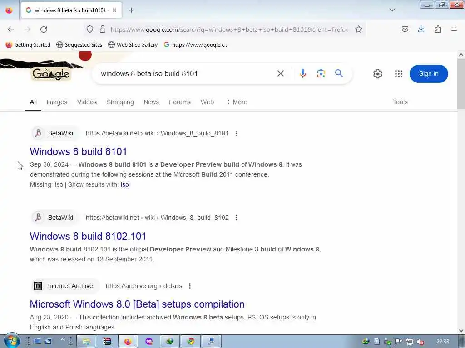This screenshot has width=465, height=348.
Task: Open Suggested Sites bookmark
Action: coord(79,45)
